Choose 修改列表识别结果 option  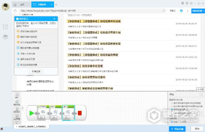(36, 32)
